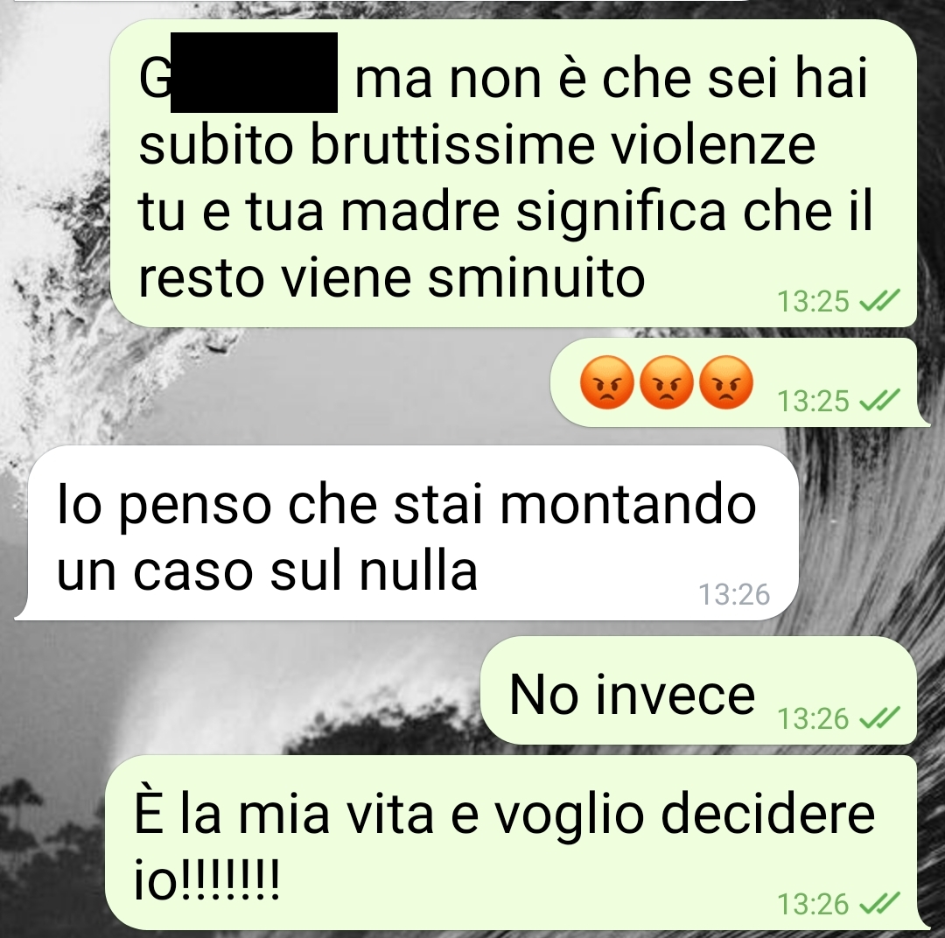Tap the words 'un caso sul nulla'

tap(267, 570)
